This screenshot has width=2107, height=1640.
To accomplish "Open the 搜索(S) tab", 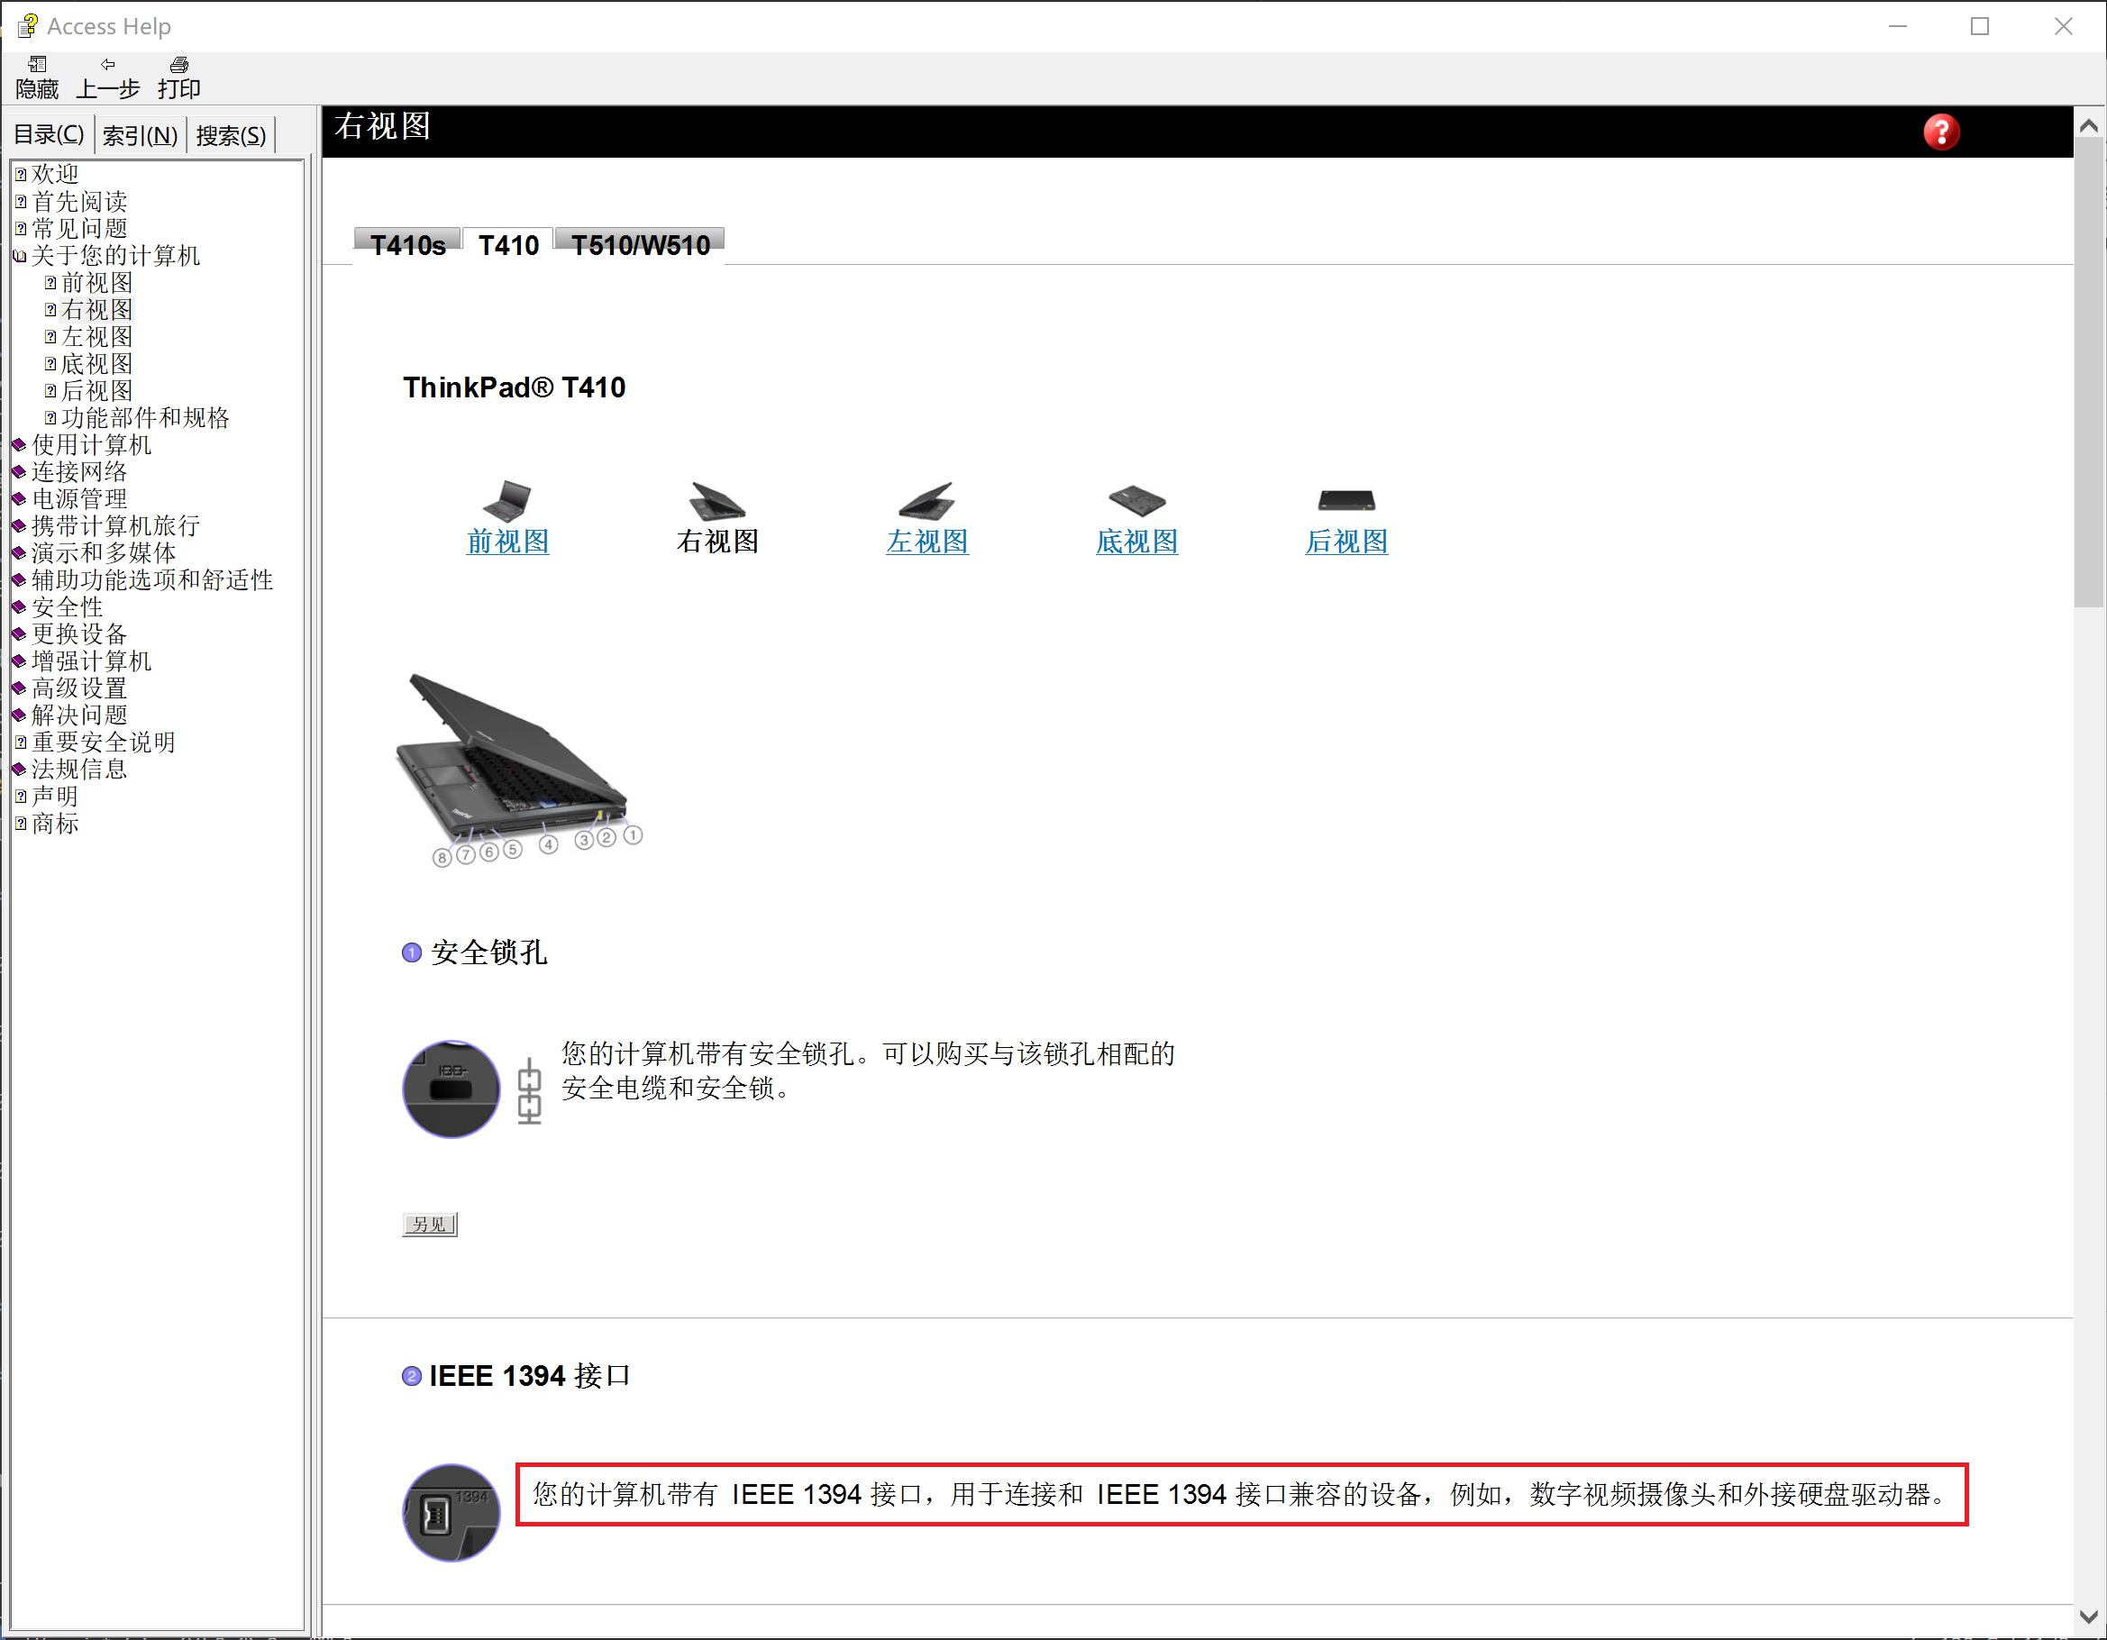I will [x=230, y=134].
